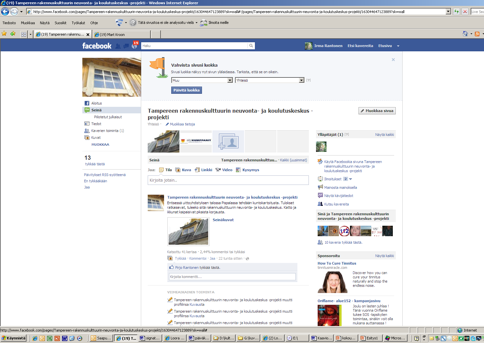Viewport: 484px width, 343px height.
Task: Close the active Tampereen browser tab
Action: click(88, 34)
